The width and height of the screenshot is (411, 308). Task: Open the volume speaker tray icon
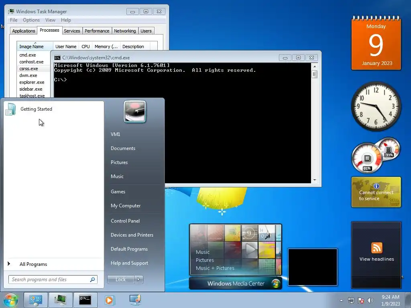[370, 300]
